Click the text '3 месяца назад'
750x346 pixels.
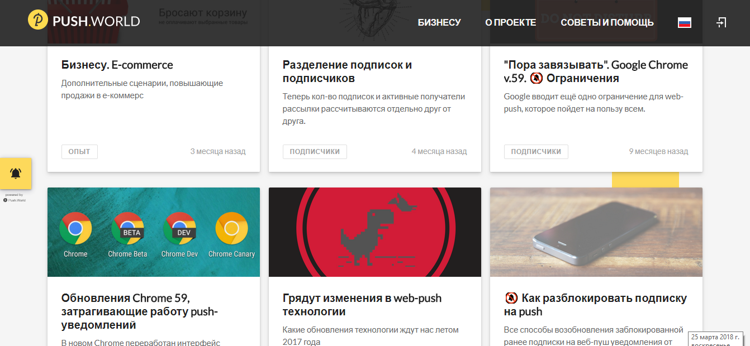(x=218, y=151)
